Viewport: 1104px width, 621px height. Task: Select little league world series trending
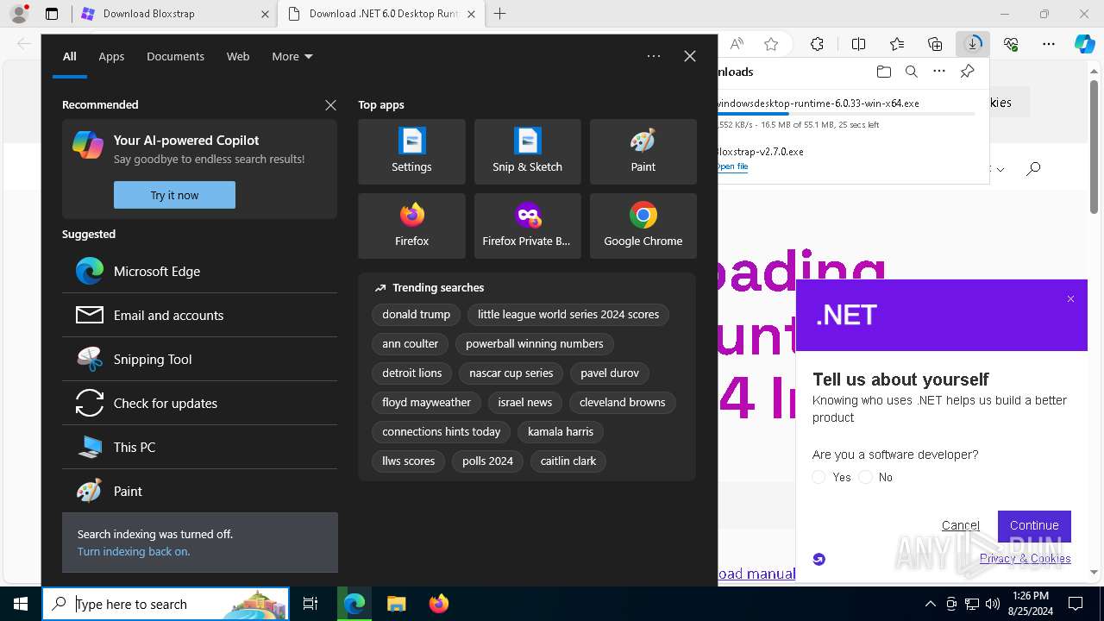pos(568,315)
